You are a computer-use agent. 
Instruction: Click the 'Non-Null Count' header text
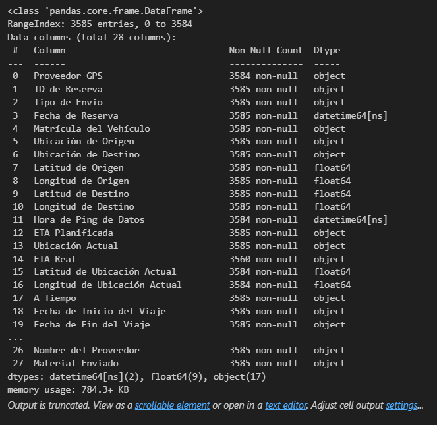click(x=266, y=51)
